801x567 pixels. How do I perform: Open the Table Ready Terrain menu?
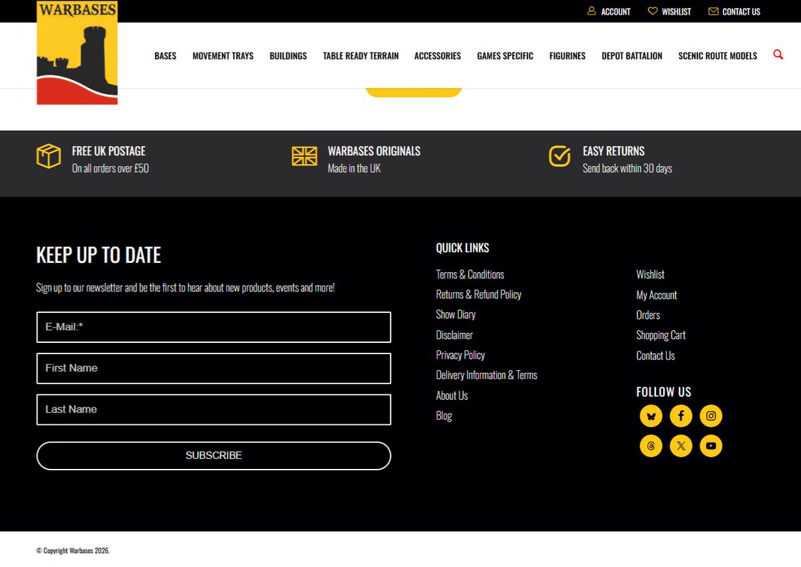[360, 56]
